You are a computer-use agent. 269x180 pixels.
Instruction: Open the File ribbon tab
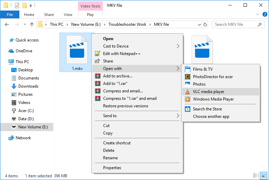(10, 15)
